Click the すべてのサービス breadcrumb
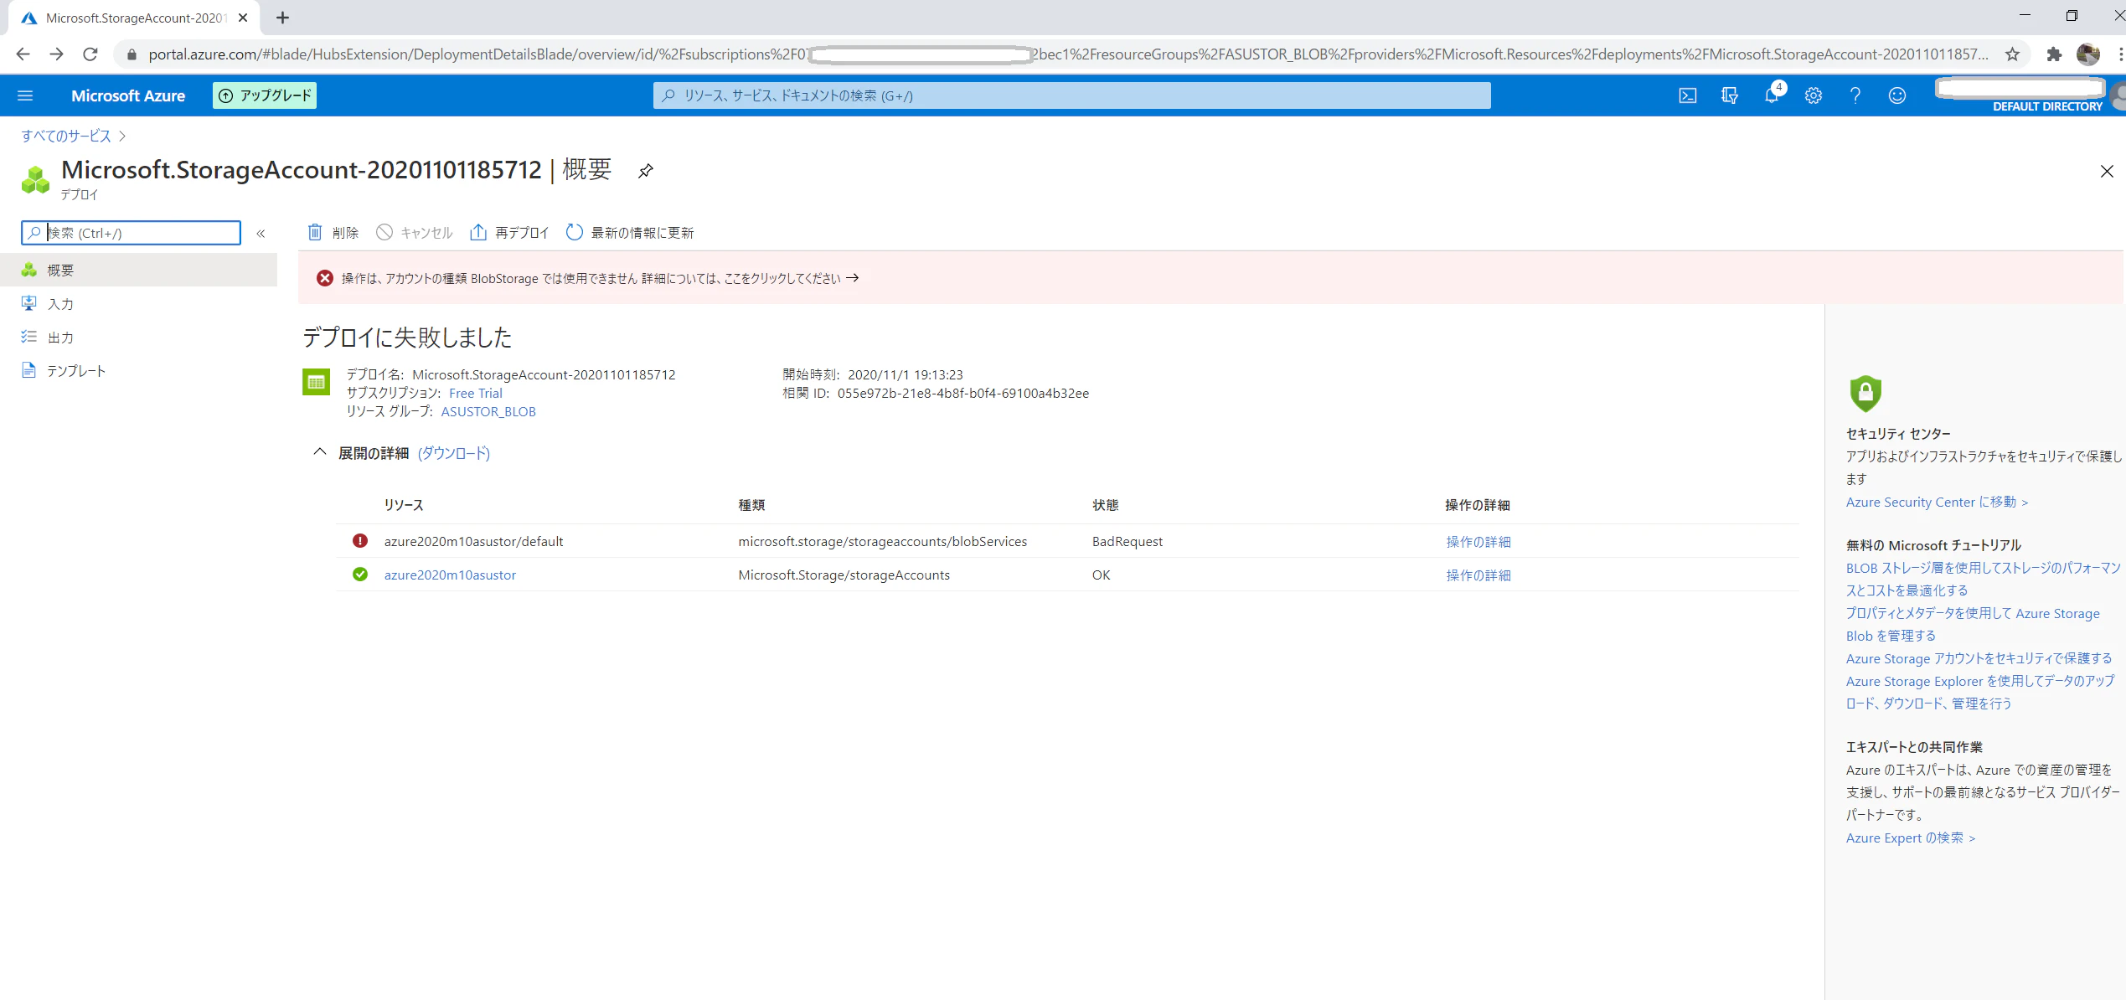 click(66, 136)
